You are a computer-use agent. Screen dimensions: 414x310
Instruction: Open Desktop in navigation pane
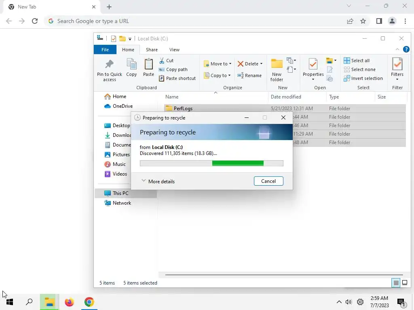117,126
